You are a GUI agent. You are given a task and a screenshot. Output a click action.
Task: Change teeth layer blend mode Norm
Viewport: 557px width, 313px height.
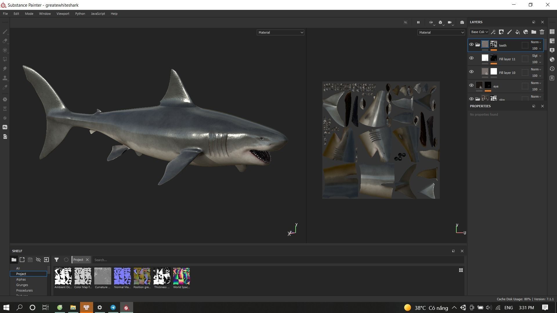tap(536, 42)
